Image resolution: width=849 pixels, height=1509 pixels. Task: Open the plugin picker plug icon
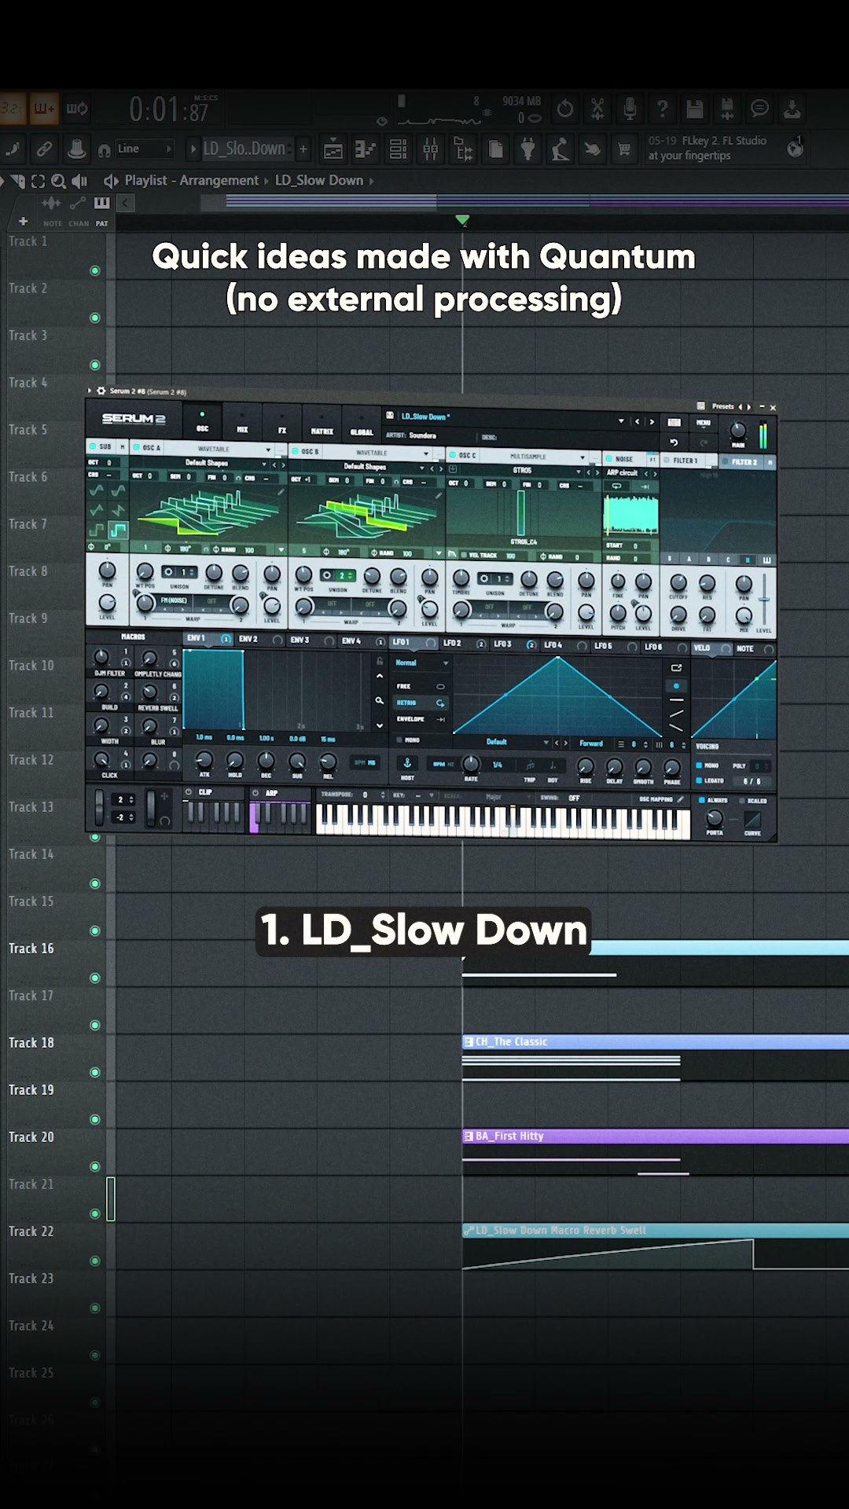528,149
